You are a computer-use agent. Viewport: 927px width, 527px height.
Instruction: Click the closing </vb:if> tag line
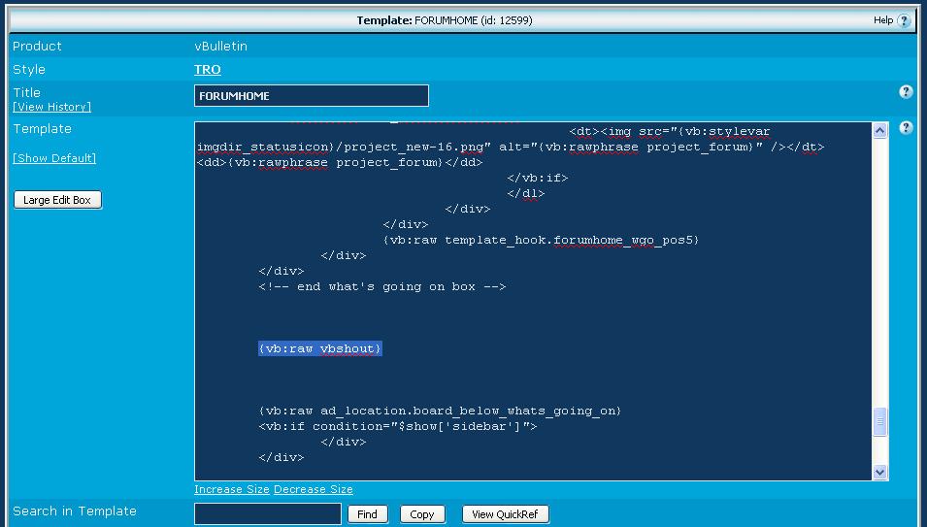coord(538,178)
